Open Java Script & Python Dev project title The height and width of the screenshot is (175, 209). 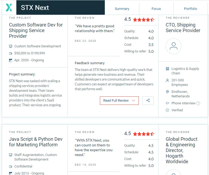coord(36,142)
